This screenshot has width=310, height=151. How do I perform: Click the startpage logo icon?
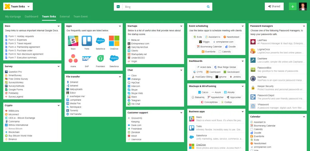(7, 6)
